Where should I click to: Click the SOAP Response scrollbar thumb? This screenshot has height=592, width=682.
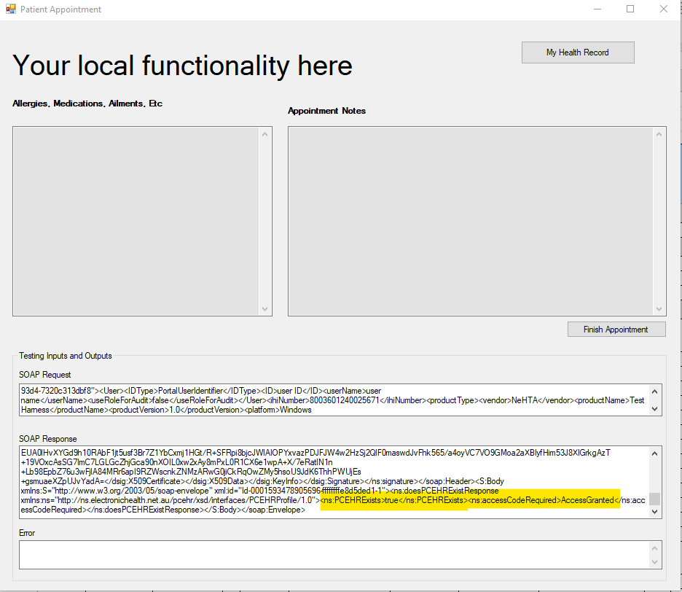[655, 499]
